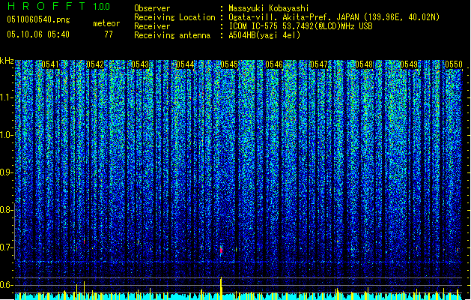The height and width of the screenshot is (300, 471).
Task: Click the 0550 time marker
Action: pyautogui.click(x=454, y=64)
